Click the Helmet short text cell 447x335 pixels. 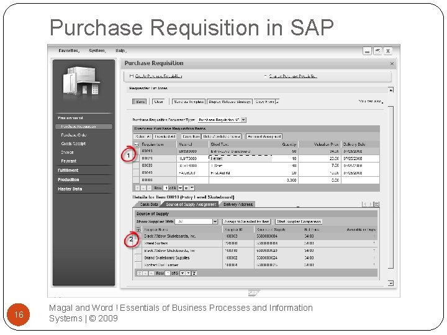241,158
